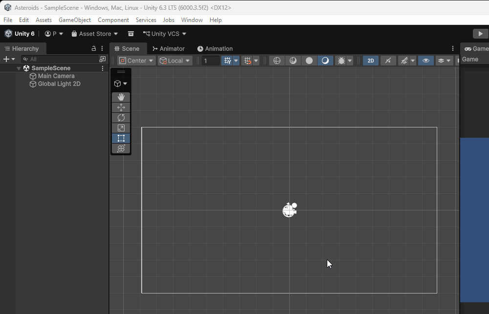Toggle hidden objects visibility eye

coord(426,61)
